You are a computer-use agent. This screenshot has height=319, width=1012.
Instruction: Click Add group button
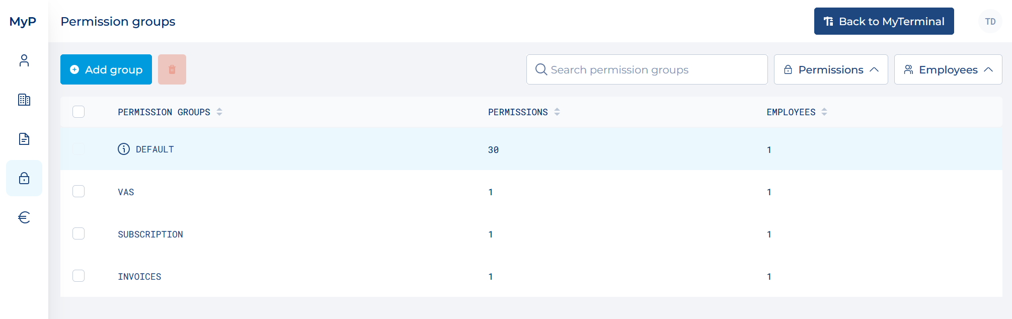coord(106,69)
